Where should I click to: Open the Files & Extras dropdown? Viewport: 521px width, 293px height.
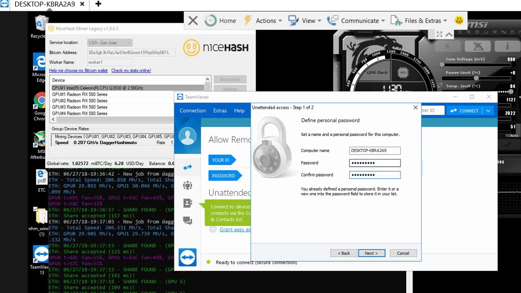[419, 20]
